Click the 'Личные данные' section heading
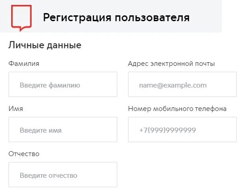The width and height of the screenshot is (248, 194). click(x=45, y=45)
